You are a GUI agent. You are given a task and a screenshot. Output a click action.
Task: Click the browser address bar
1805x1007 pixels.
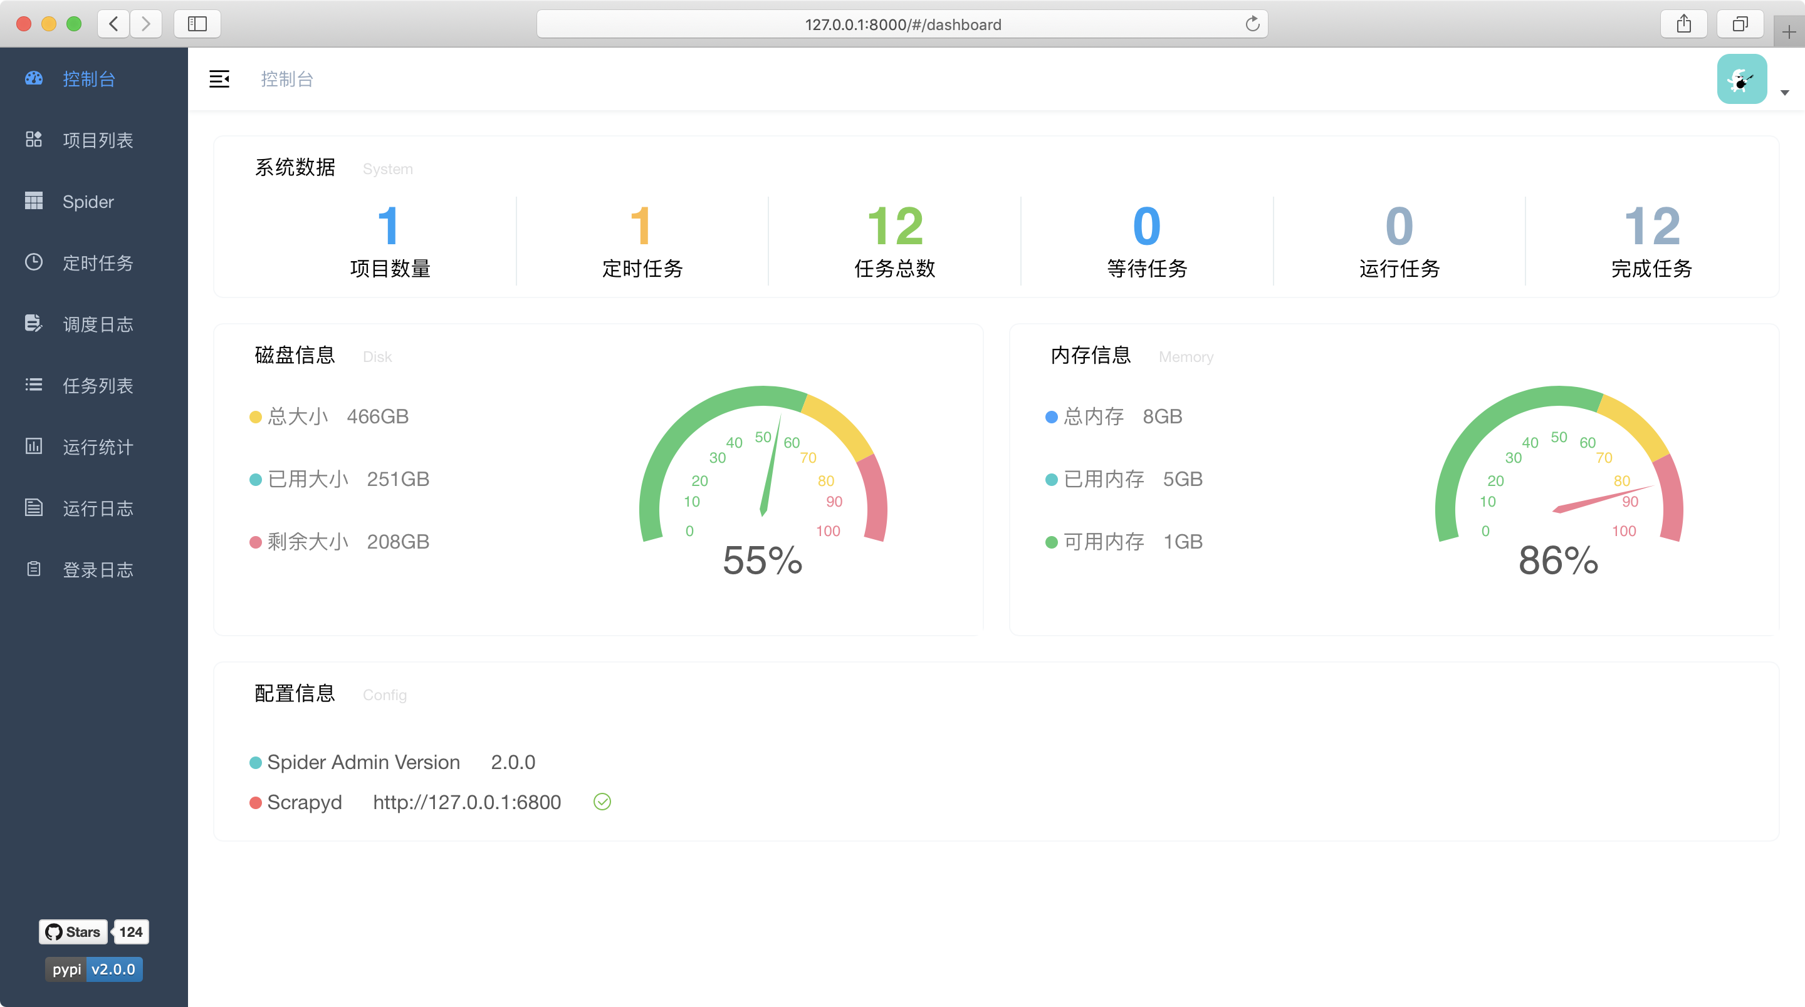(903, 24)
